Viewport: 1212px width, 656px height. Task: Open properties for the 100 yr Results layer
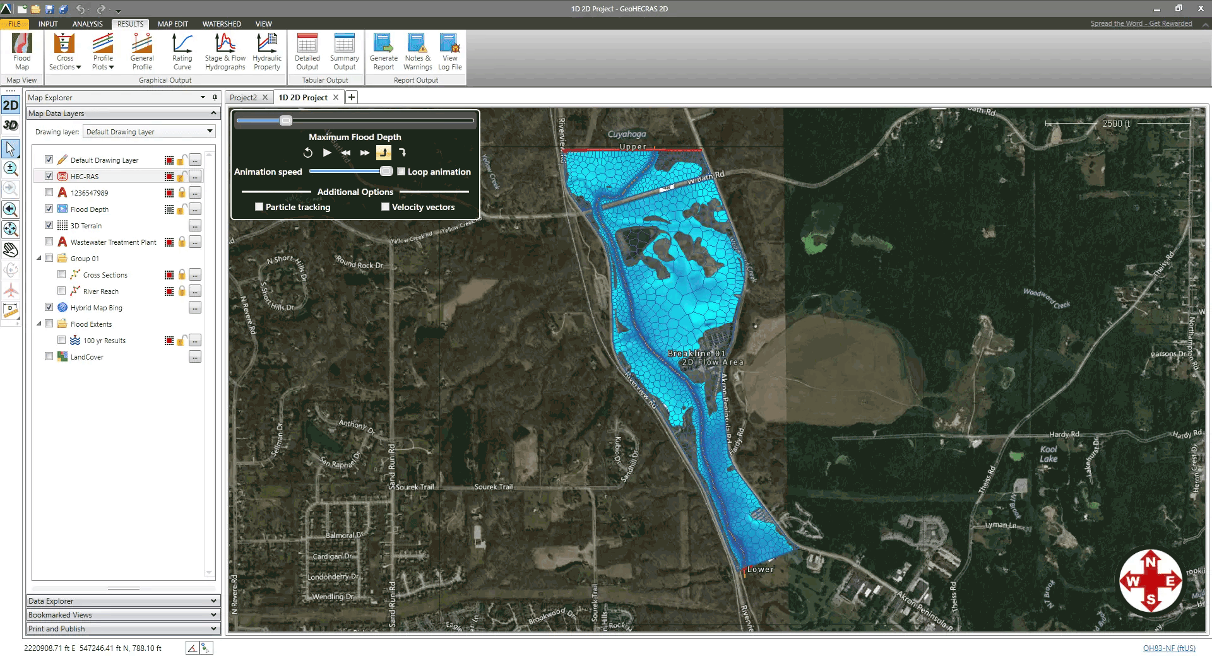coord(195,340)
